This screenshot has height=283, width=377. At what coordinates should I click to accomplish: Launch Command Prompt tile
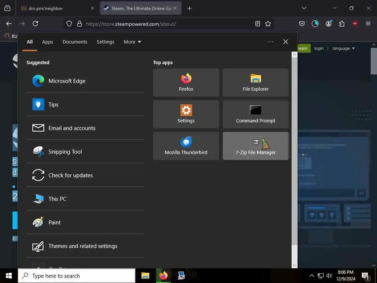point(256,114)
